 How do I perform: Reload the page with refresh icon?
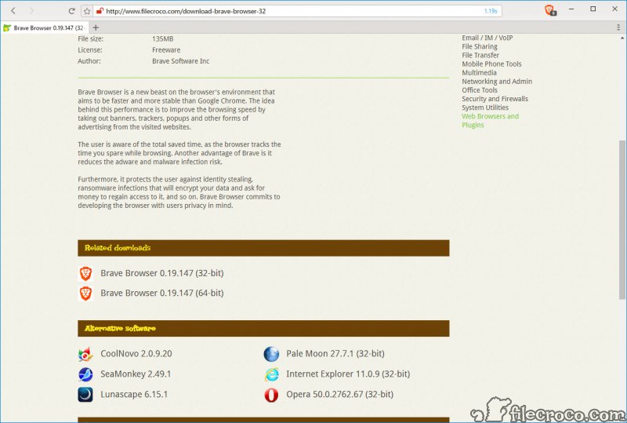71,11
